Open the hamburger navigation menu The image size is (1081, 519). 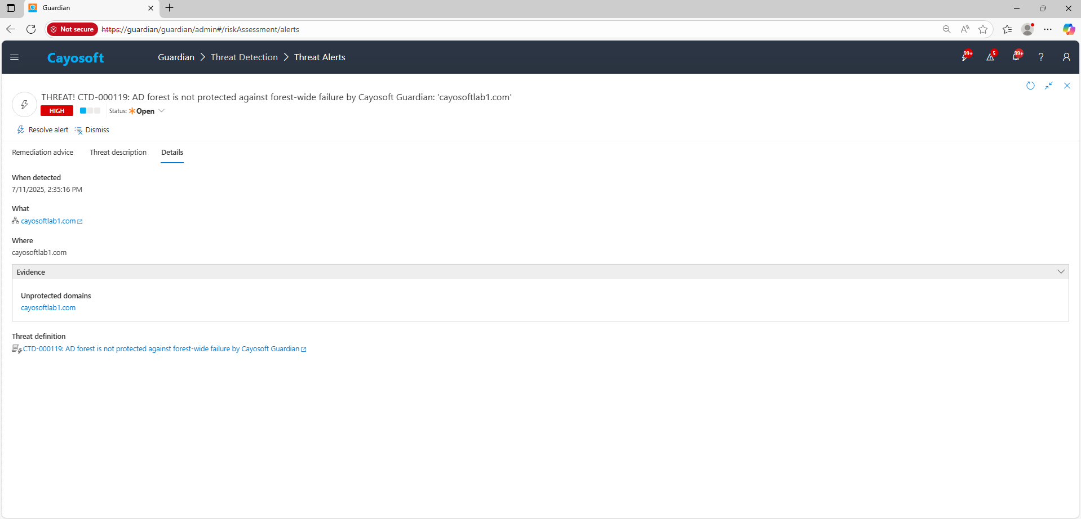coord(15,57)
